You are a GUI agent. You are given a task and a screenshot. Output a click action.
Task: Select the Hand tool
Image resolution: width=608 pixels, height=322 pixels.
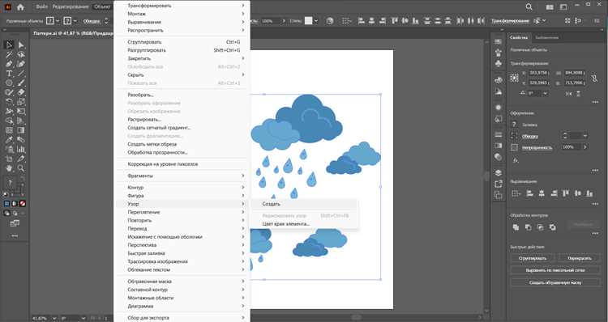(x=9, y=168)
